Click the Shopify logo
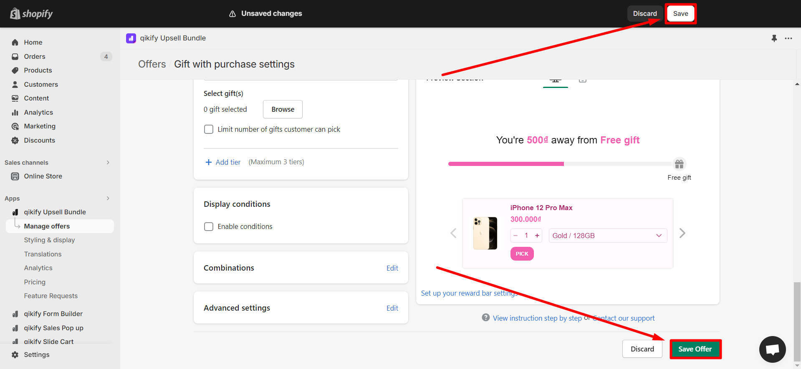Image resolution: width=801 pixels, height=369 pixels. point(31,14)
